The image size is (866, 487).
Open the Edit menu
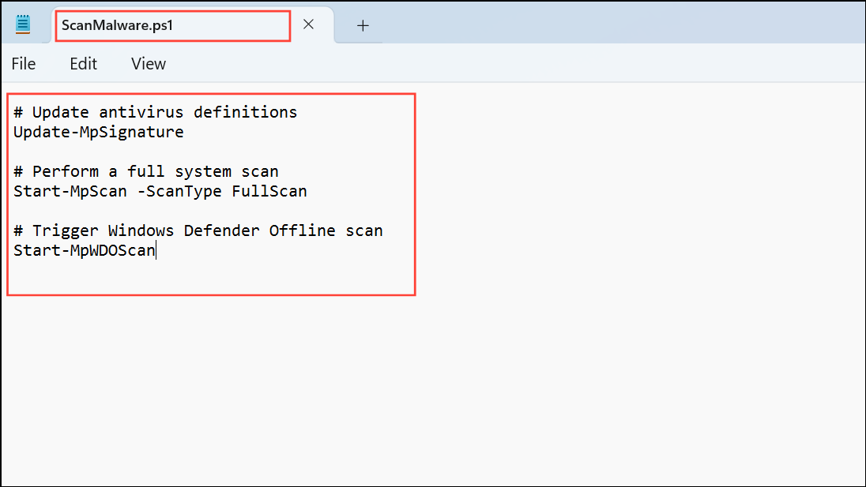83,64
